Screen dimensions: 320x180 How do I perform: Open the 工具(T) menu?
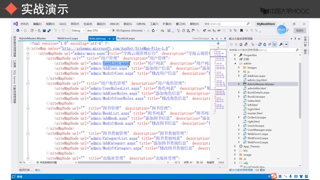[x=154, y=24]
